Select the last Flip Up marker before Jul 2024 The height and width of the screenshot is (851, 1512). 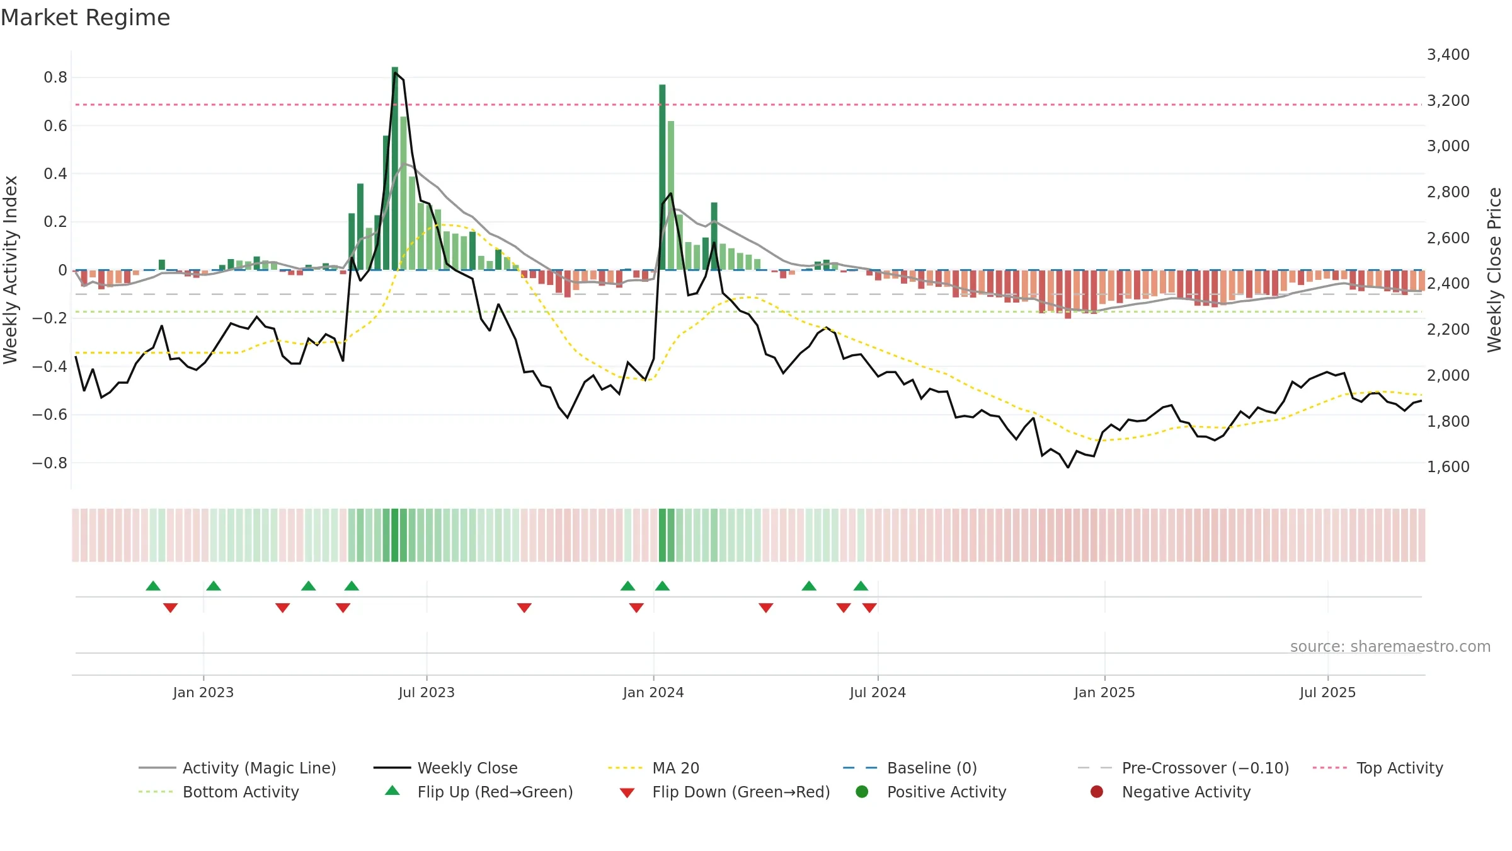tap(861, 586)
